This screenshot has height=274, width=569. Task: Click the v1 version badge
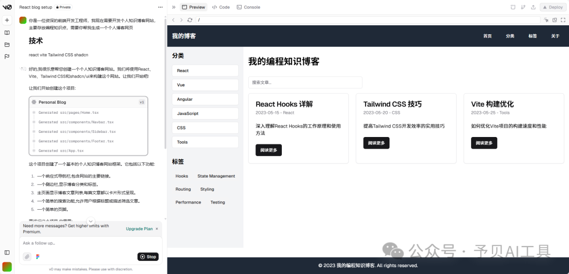tap(142, 102)
